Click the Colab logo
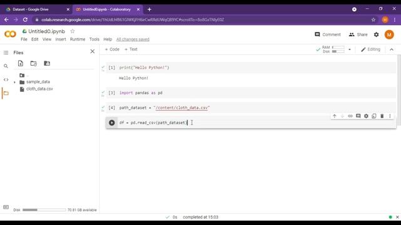 click(x=10, y=34)
